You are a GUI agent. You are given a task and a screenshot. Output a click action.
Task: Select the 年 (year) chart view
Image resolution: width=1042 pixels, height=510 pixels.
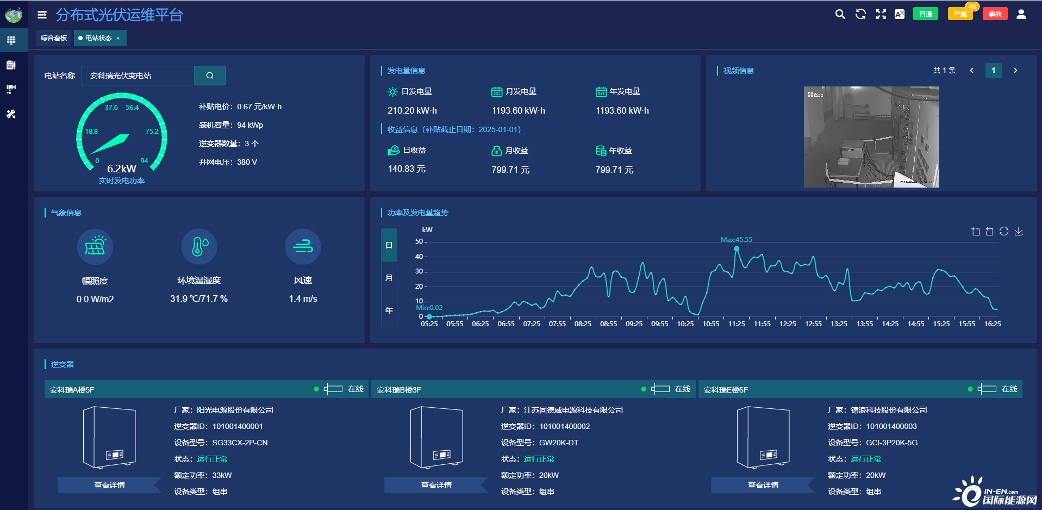(389, 310)
